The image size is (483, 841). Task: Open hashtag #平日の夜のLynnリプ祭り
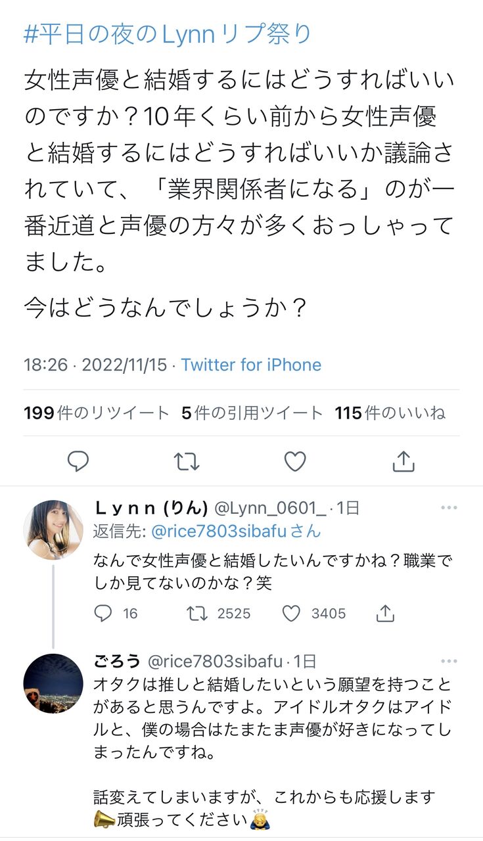point(168,34)
